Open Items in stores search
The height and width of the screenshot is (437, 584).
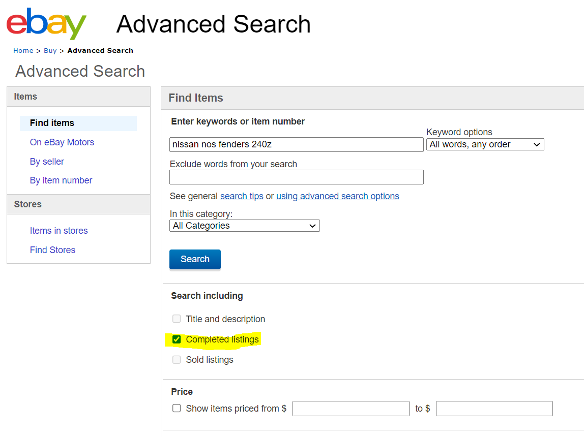(59, 231)
